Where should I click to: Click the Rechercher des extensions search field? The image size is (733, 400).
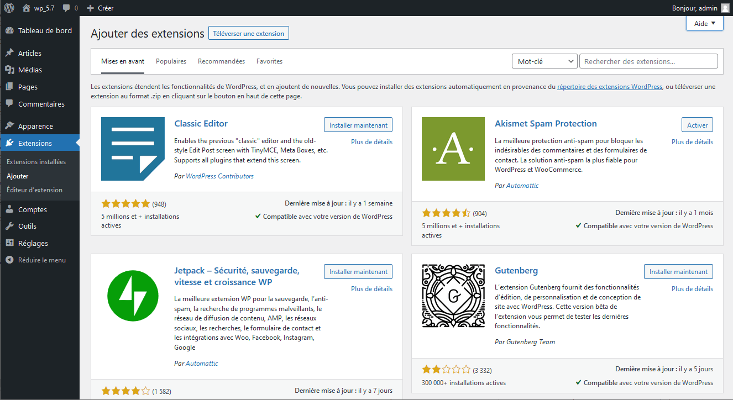(x=648, y=61)
